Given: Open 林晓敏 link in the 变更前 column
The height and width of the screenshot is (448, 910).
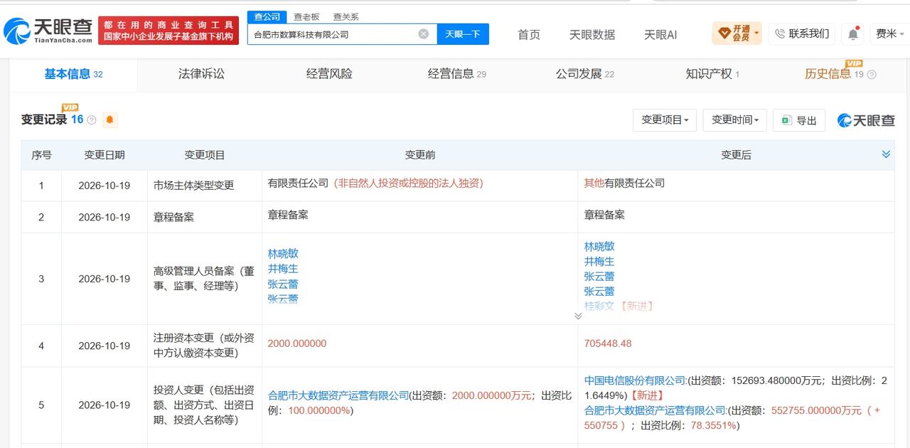Looking at the screenshot, I should click(283, 253).
